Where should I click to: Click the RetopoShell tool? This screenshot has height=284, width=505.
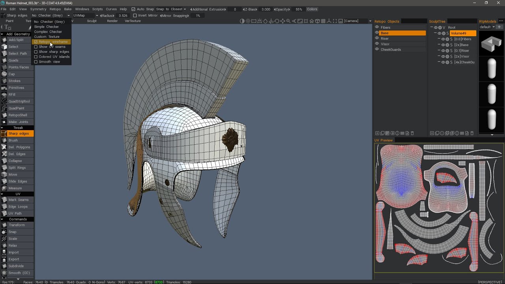pos(18,115)
